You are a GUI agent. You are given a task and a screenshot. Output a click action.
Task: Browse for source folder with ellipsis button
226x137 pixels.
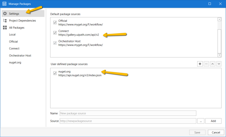click(x=200, y=121)
